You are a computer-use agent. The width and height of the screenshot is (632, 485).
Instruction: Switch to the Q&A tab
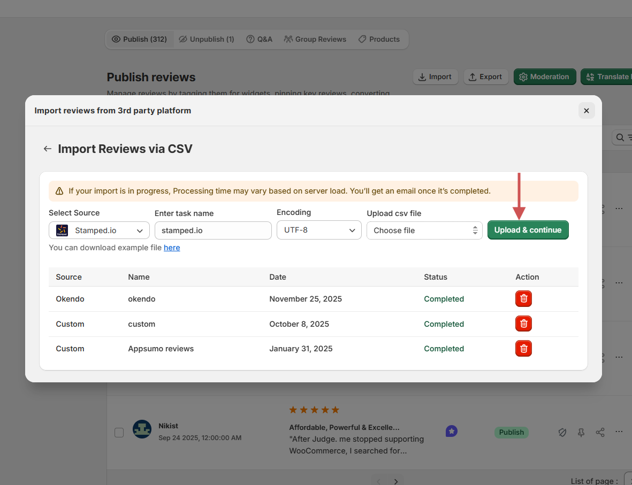pyautogui.click(x=259, y=39)
